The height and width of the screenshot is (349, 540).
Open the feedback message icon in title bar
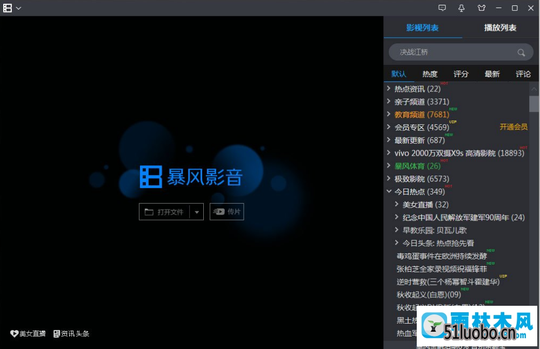click(x=442, y=8)
